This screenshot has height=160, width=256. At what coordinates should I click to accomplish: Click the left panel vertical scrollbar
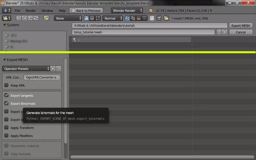pyautogui.click(x=66, y=101)
